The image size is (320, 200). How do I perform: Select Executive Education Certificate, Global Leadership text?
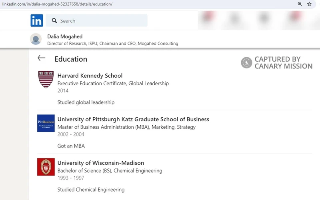pos(113,84)
